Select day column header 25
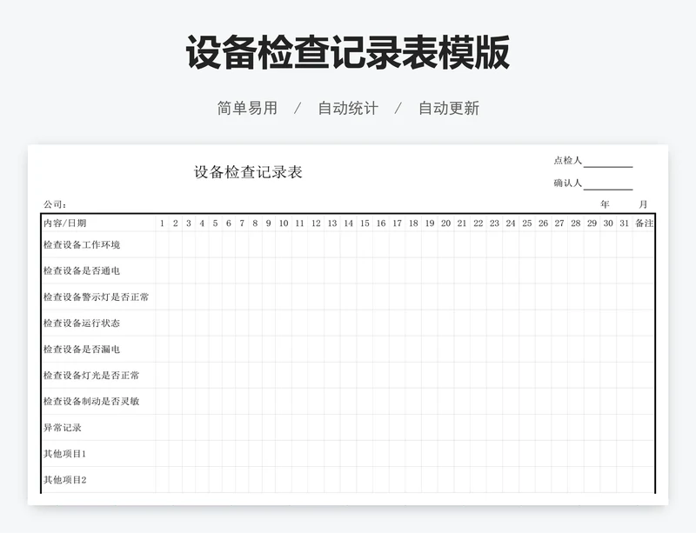Screen dimensions: 696x533 (527, 223)
